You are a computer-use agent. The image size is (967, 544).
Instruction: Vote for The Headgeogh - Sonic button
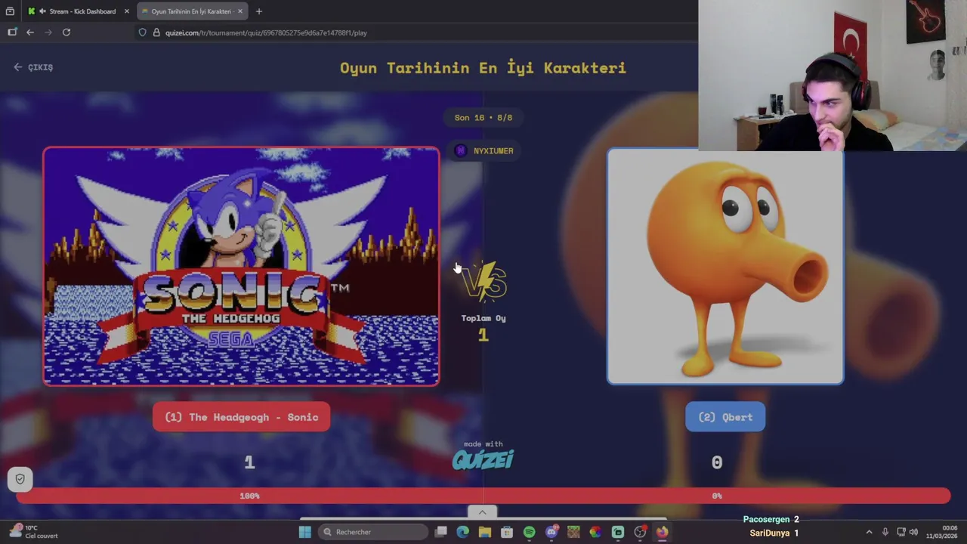tap(242, 417)
